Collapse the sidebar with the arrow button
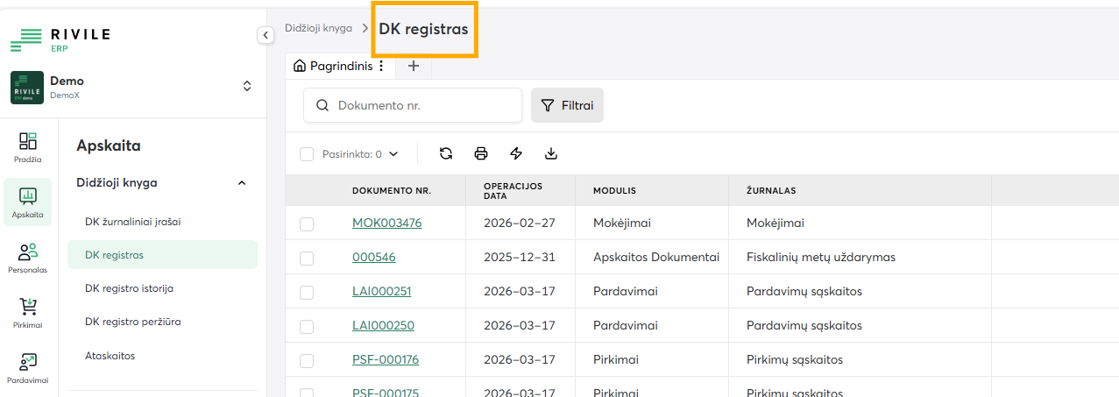This screenshot has width=1119, height=397. [x=266, y=35]
